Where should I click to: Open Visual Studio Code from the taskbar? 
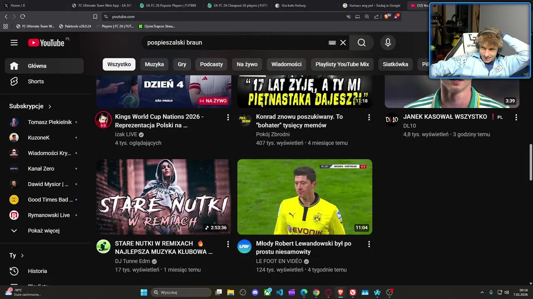coord(279,292)
